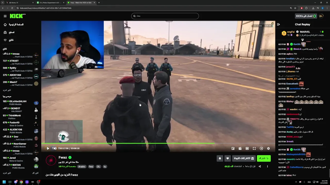This screenshot has height=185, width=330.
Task: Click the green subscribe button
Action: (264, 159)
